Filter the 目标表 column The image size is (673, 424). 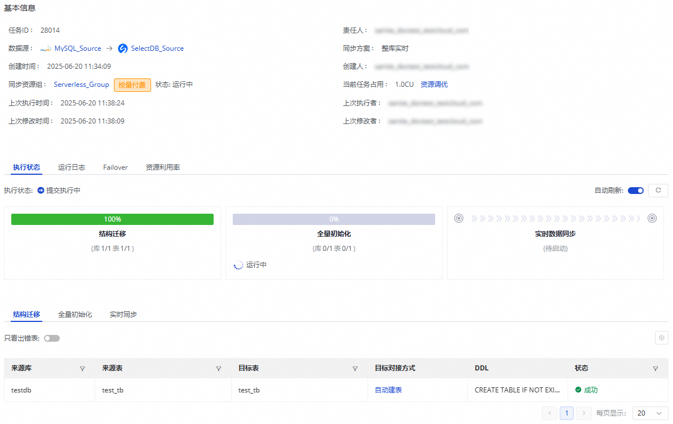click(x=355, y=369)
